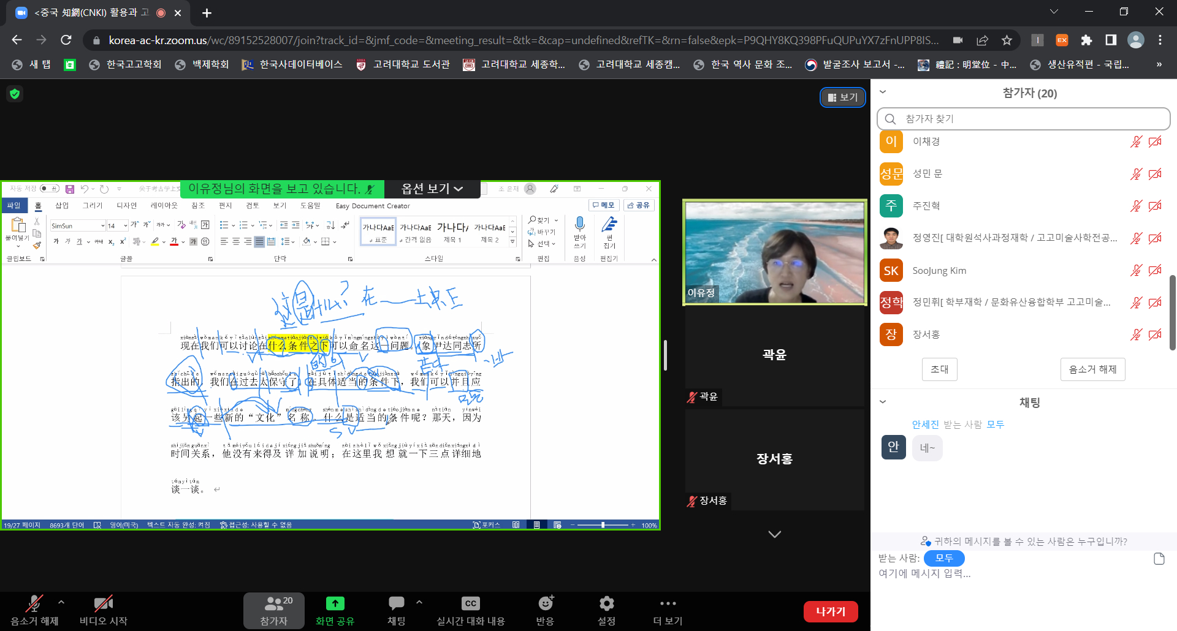Open the 받는 사람 모두 recipient dropdown
Viewport: 1177px width, 631px height.
pos(944,558)
